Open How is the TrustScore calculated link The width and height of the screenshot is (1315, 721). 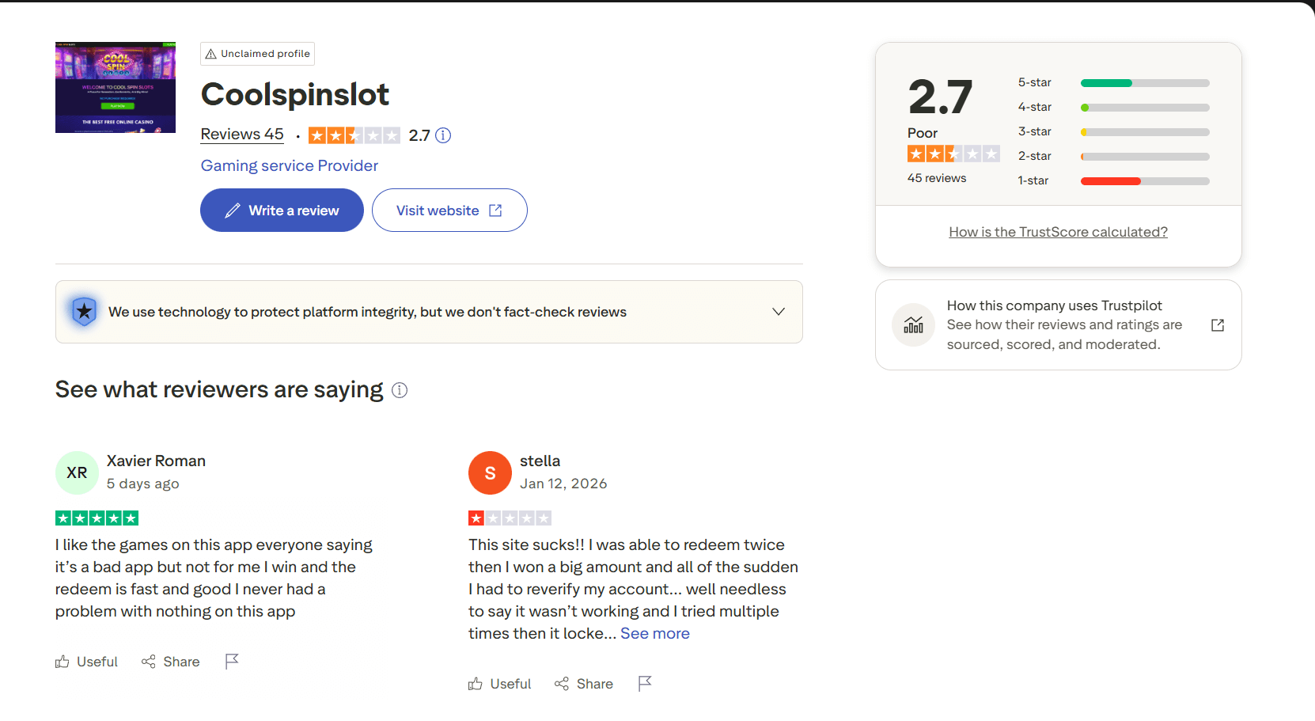1058,232
